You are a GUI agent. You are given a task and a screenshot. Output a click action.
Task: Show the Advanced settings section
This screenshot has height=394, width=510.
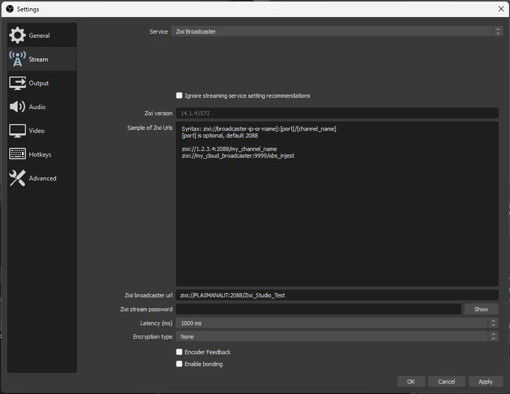click(42, 178)
